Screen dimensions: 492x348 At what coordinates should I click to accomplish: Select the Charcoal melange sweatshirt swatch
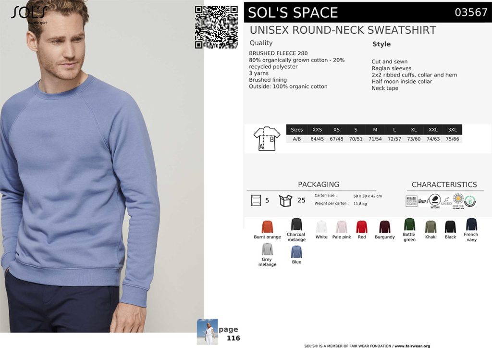(x=296, y=224)
